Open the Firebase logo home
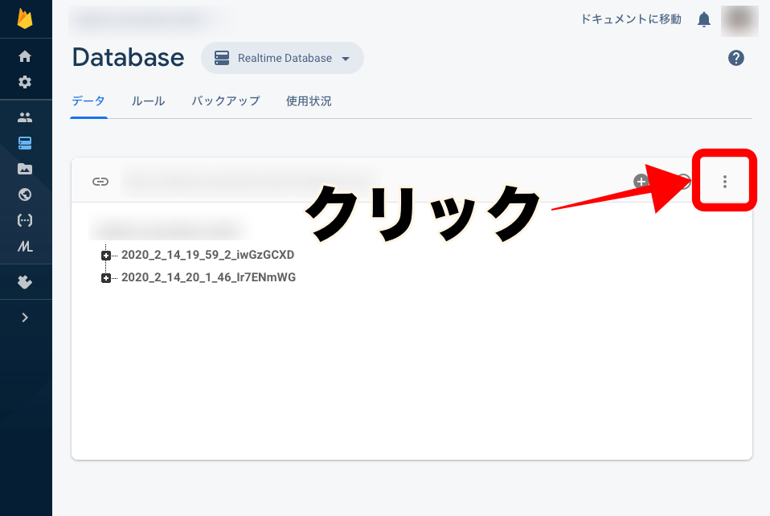Viewport: 770px width, 516px height. (25, 19)
